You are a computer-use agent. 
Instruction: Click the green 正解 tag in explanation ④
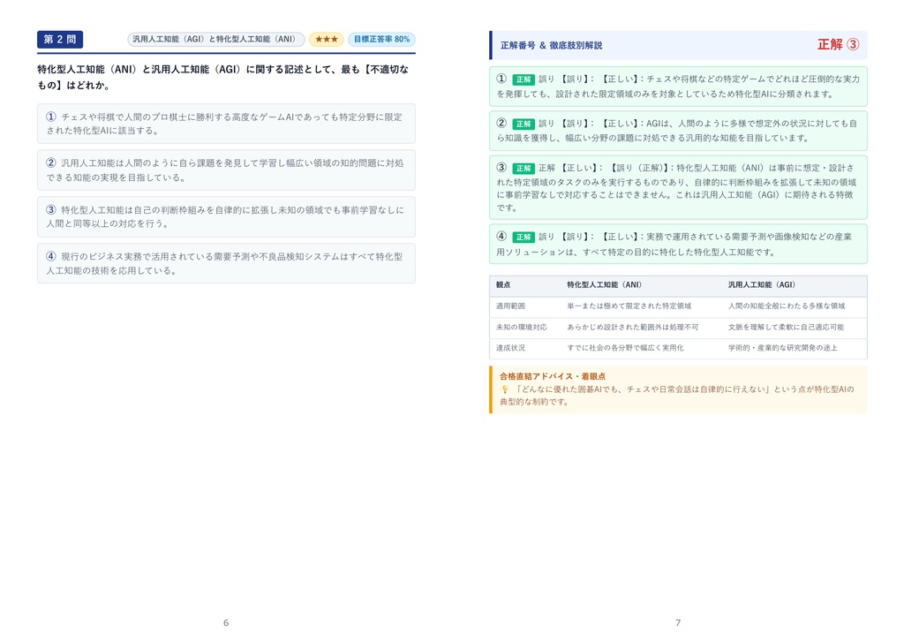point(524,237)
